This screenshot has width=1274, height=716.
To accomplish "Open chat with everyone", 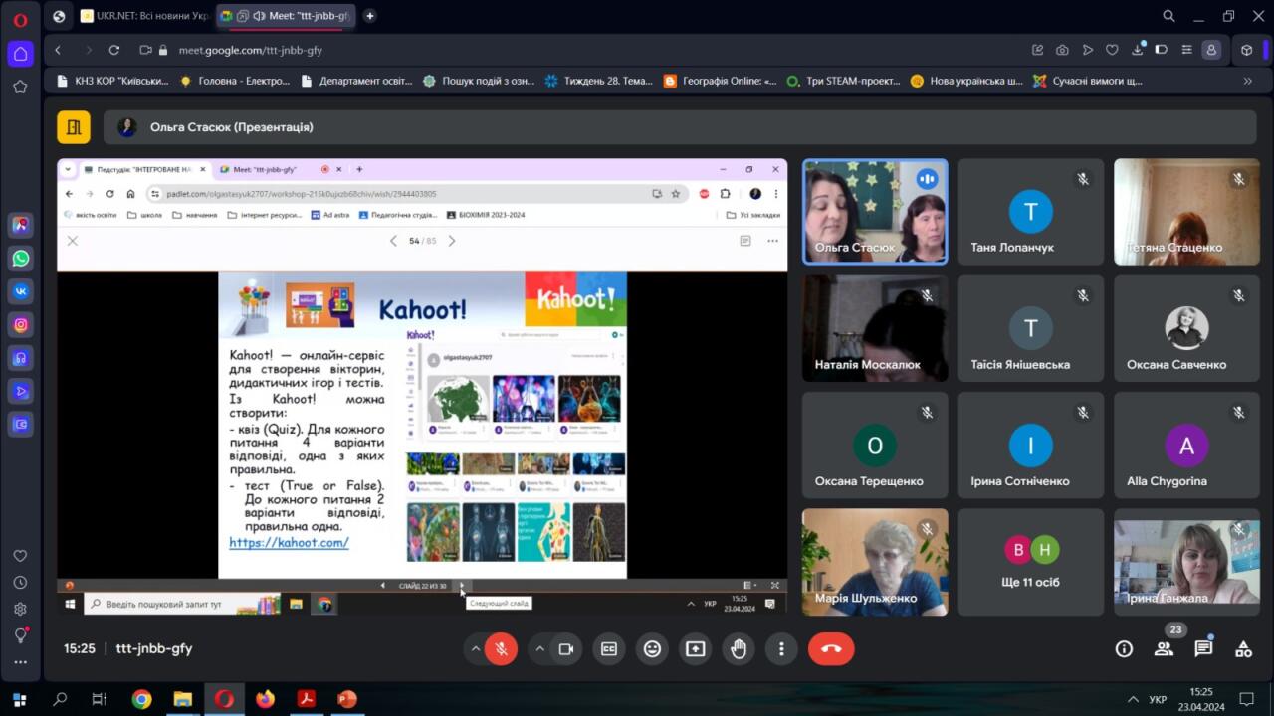I will coord(1203,649).
